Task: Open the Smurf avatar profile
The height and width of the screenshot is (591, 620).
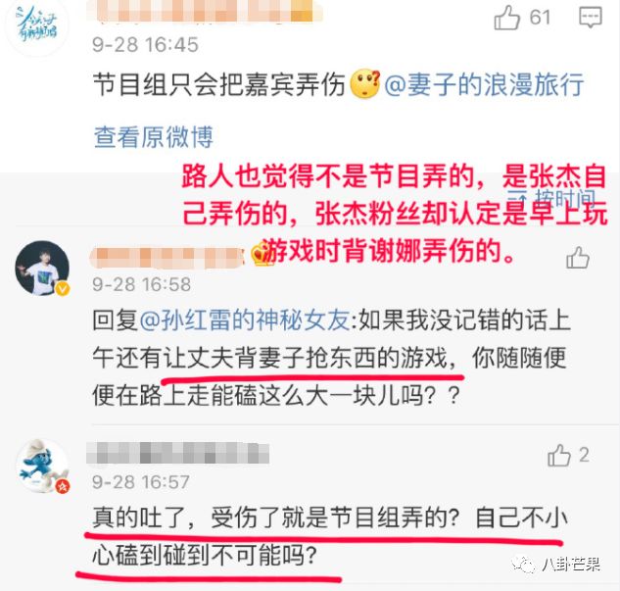Action: [42, 466]
